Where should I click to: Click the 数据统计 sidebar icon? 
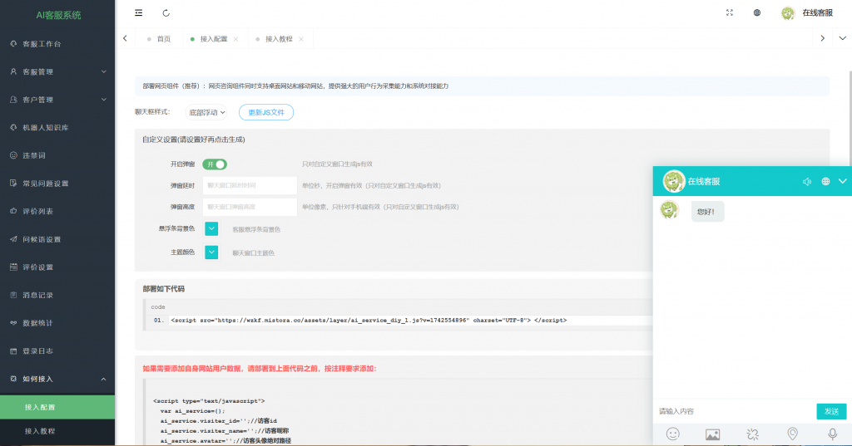(x=13, y=323)
